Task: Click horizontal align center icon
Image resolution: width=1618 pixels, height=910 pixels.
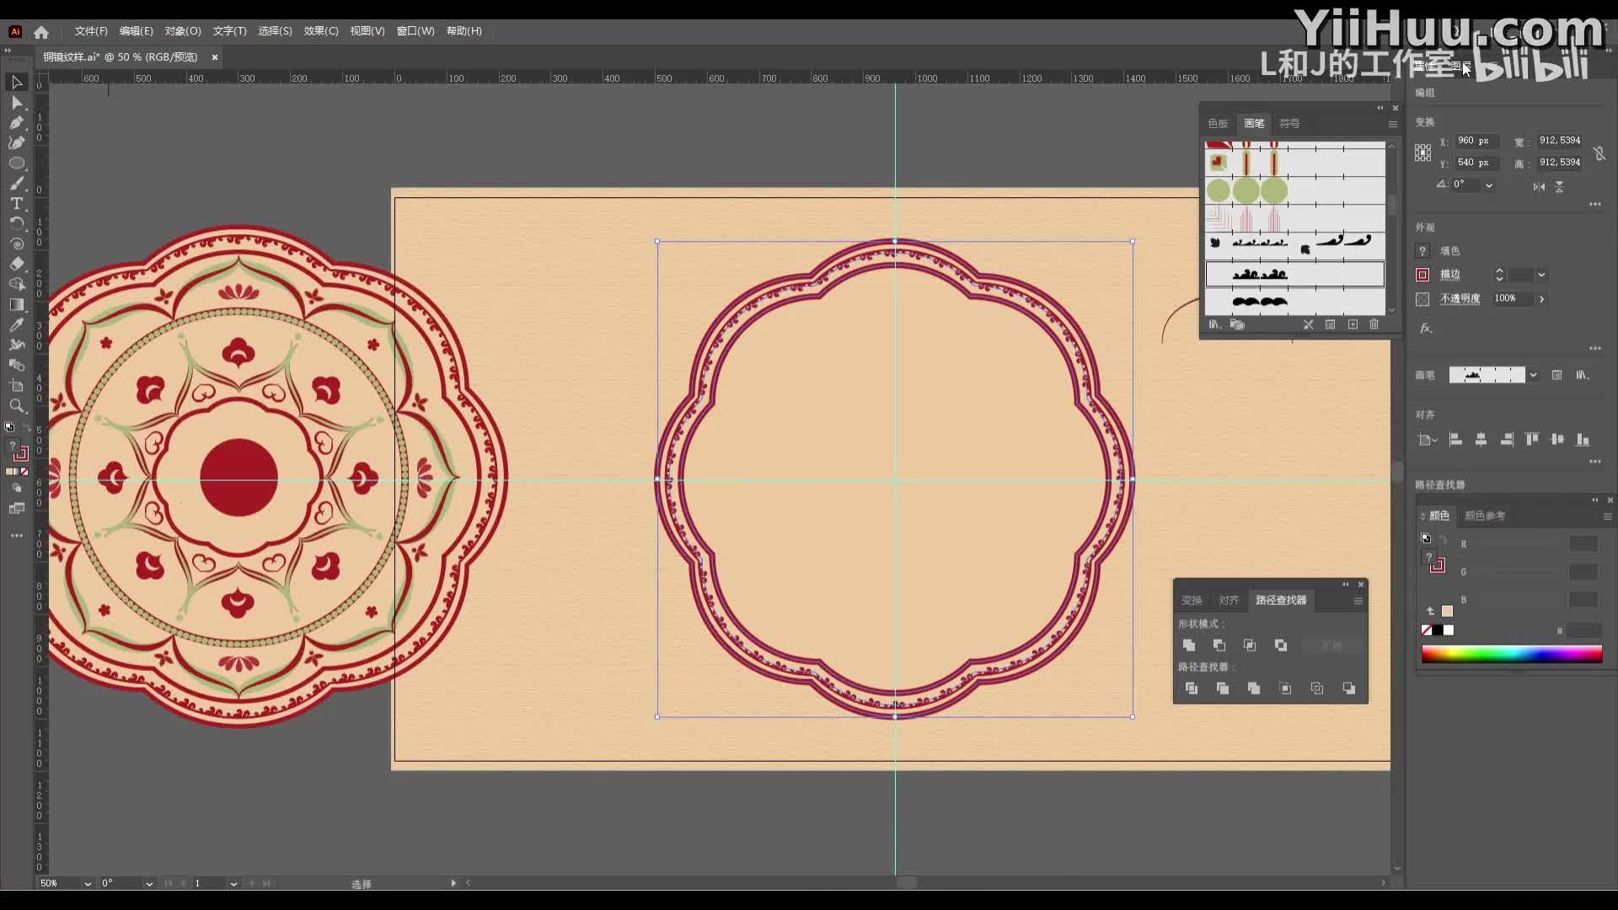Action: pyautogui.click(x=1481, y=440)
